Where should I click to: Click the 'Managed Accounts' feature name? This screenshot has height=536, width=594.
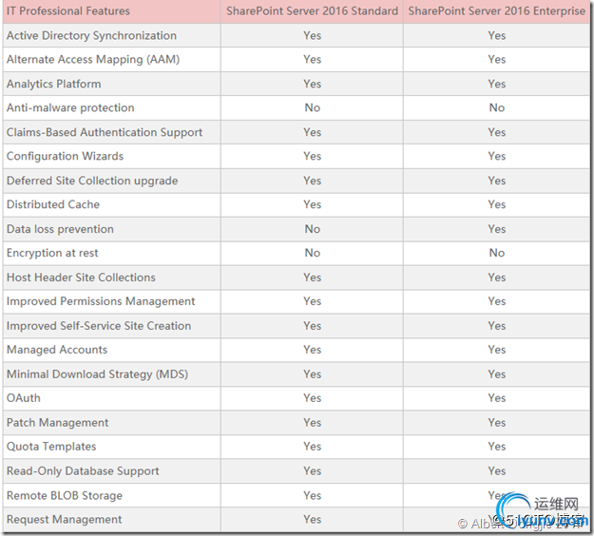click(57, 350)
